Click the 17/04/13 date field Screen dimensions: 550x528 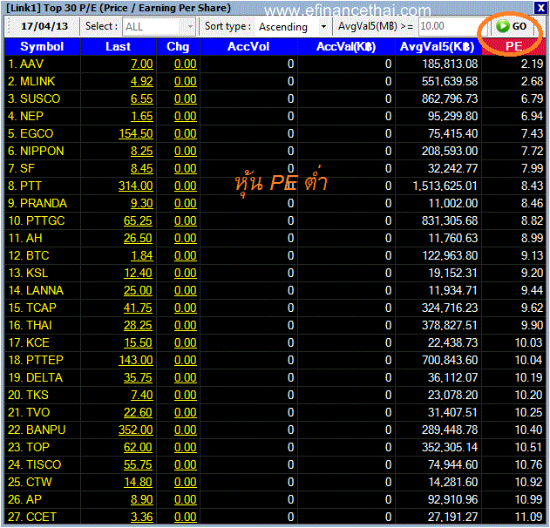44,26
